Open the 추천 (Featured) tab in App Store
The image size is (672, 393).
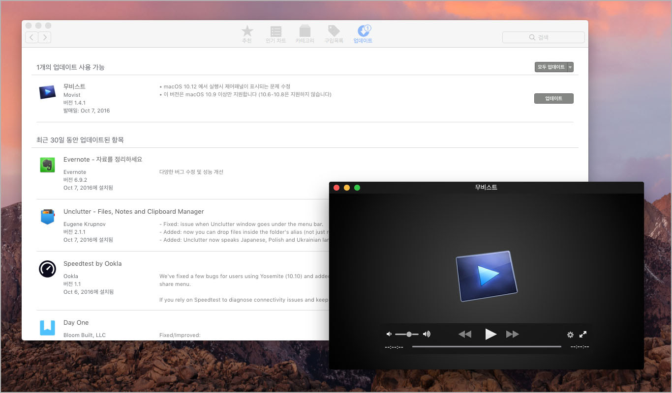(x=247, y=34)
